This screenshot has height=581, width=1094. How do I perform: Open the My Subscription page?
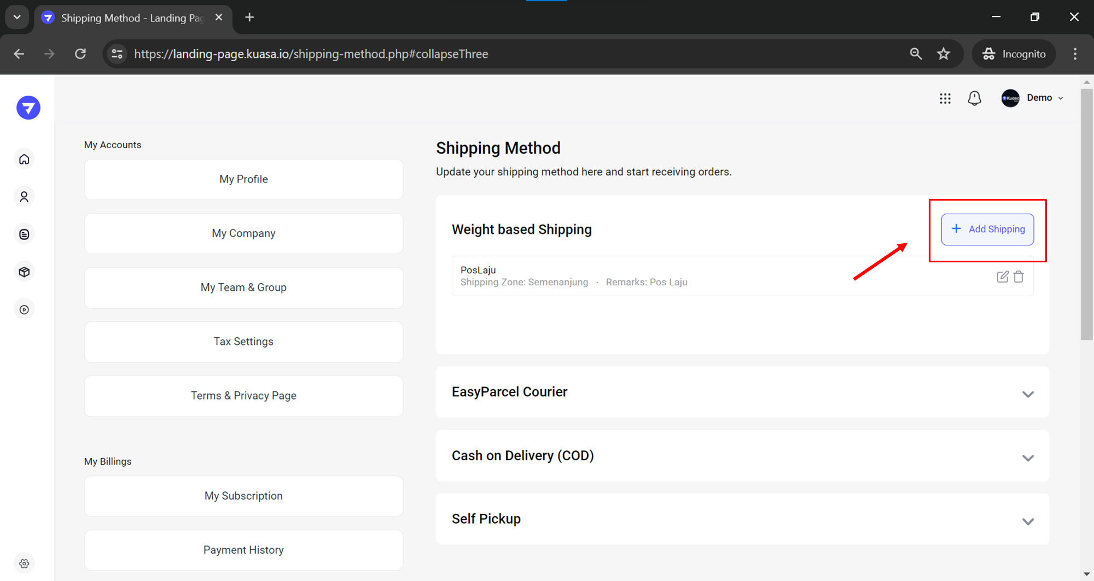[x=243, y=496]
